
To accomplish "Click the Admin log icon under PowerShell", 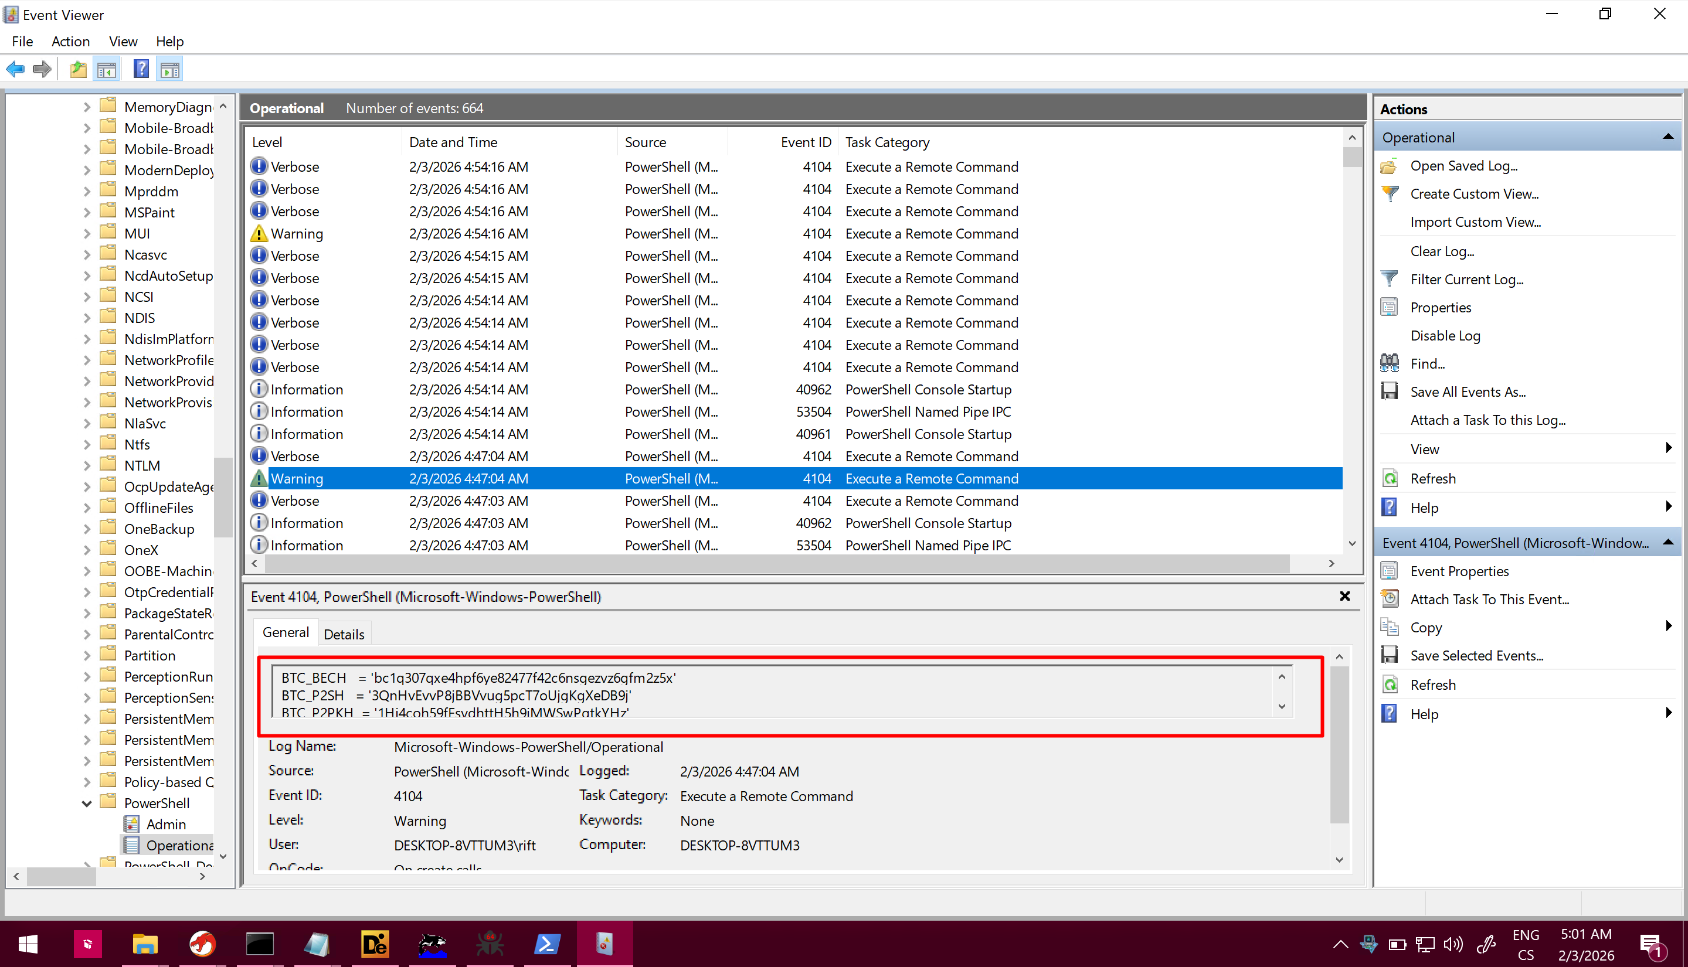I will [131, 824].
